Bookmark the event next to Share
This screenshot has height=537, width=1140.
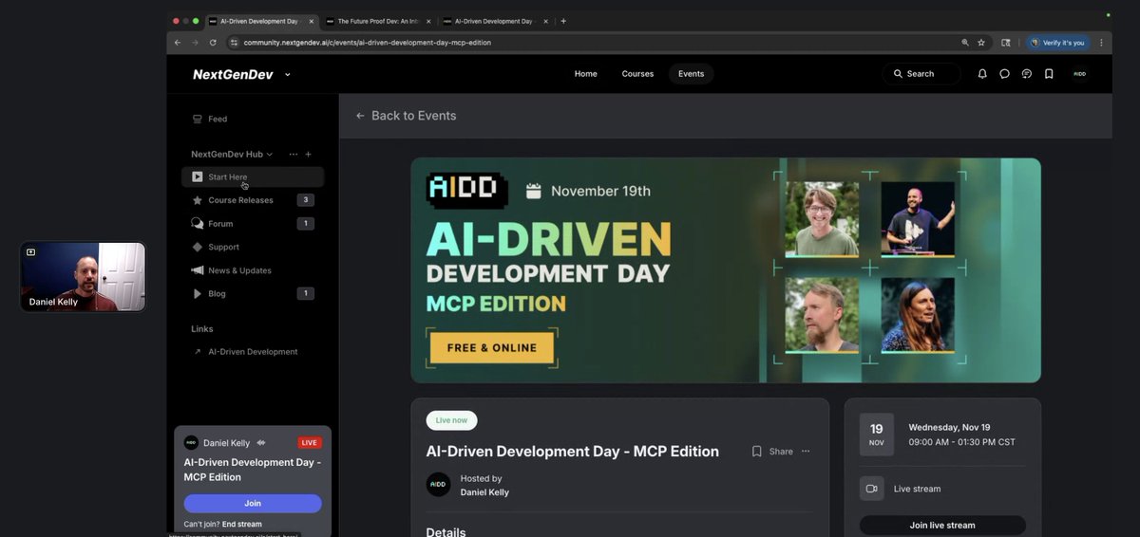click(756, 452)
